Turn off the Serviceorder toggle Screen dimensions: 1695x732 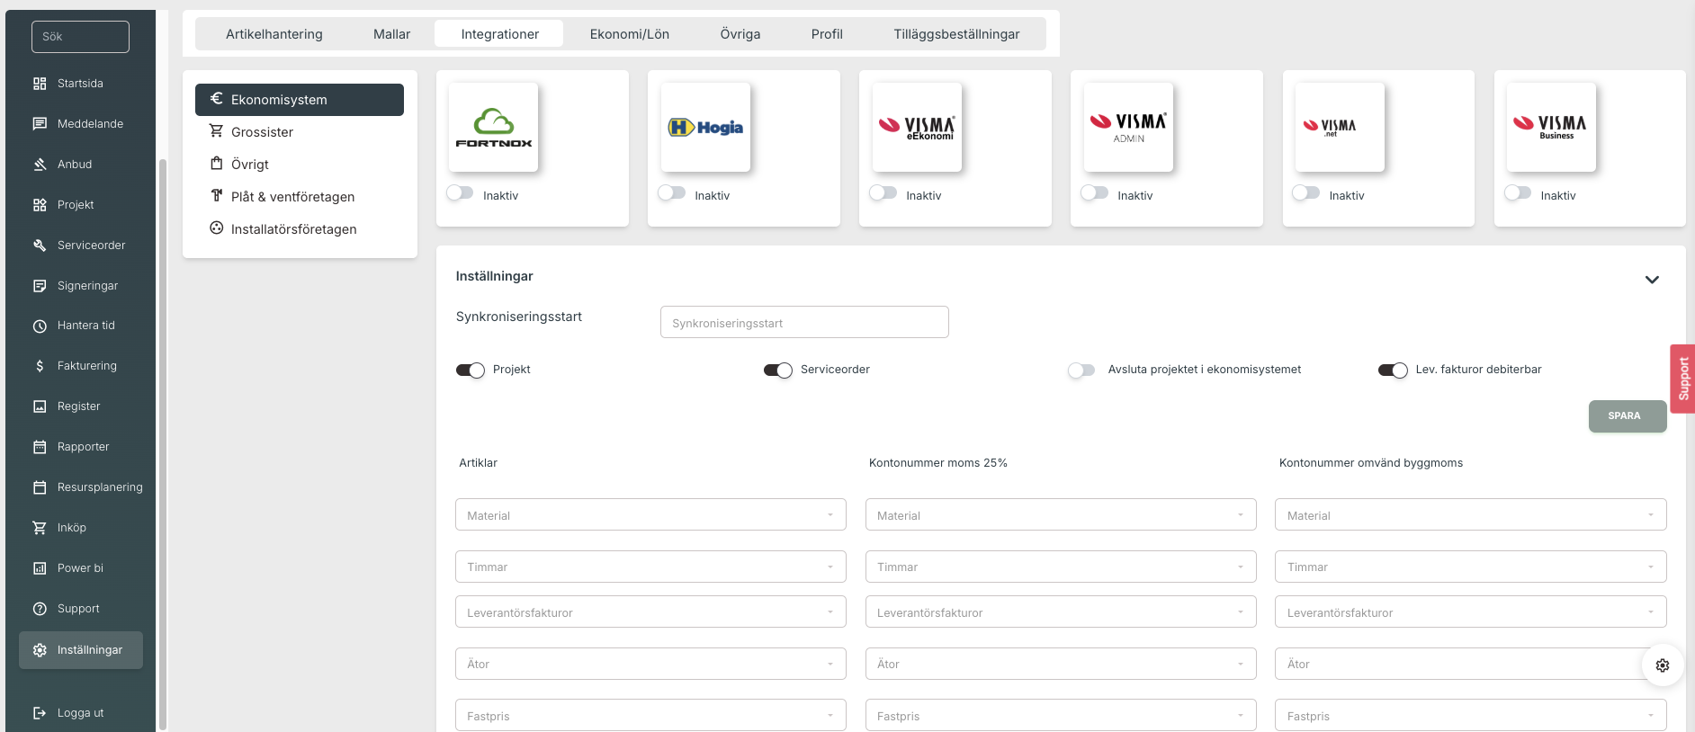click(778, 370)
